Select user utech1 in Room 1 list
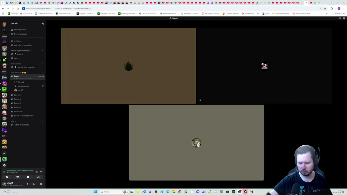The width and height of the screenshot is (347, 195). coord(20,90)
